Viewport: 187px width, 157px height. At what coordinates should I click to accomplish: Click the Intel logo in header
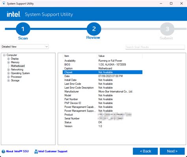pyautogui.click(x=13, y=14)
